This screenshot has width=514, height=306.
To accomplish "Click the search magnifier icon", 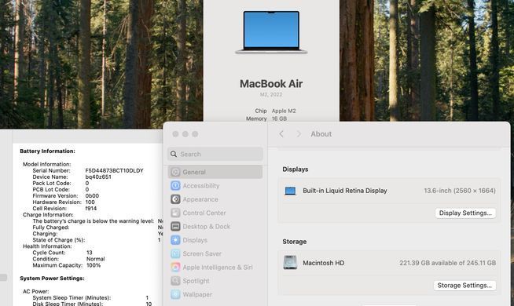I will (x=174, y=154).
